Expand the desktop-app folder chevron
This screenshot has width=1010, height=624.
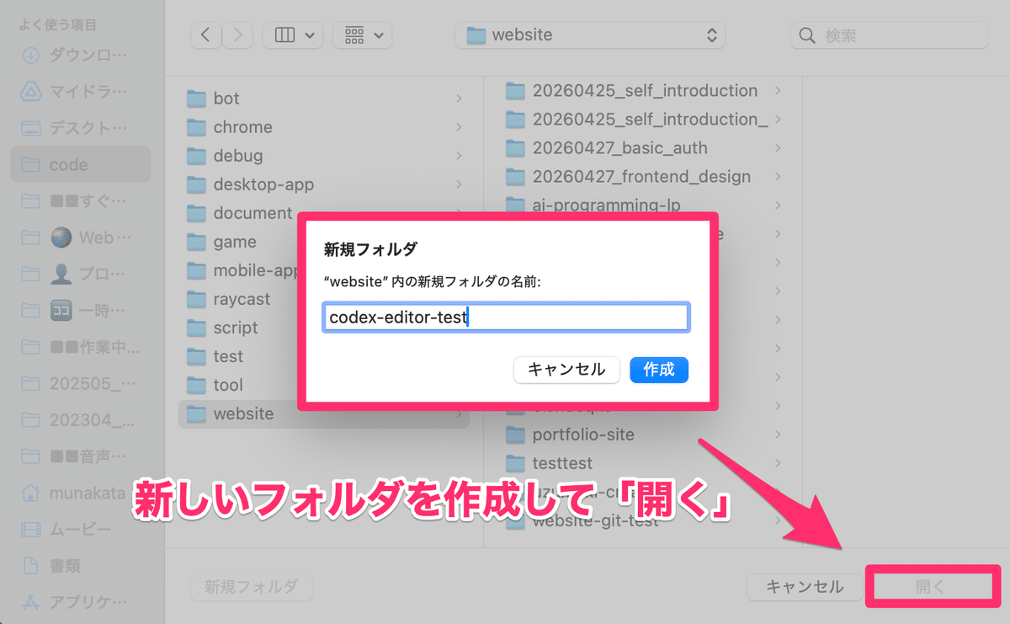click(x=459, y=184)
